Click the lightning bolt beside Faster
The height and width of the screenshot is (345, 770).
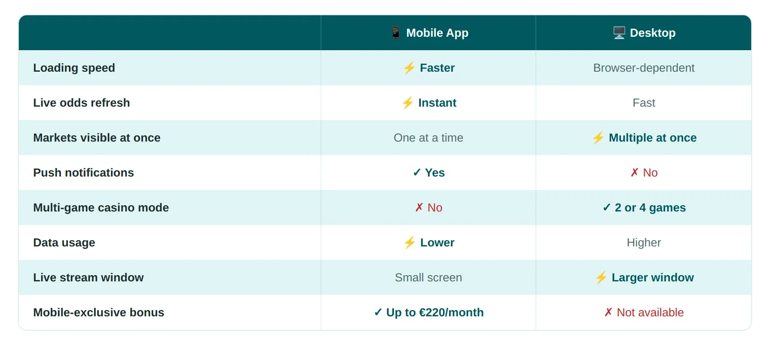409,68
